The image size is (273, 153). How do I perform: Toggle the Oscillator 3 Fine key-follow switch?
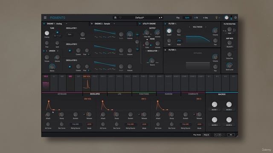coord(89,71)
